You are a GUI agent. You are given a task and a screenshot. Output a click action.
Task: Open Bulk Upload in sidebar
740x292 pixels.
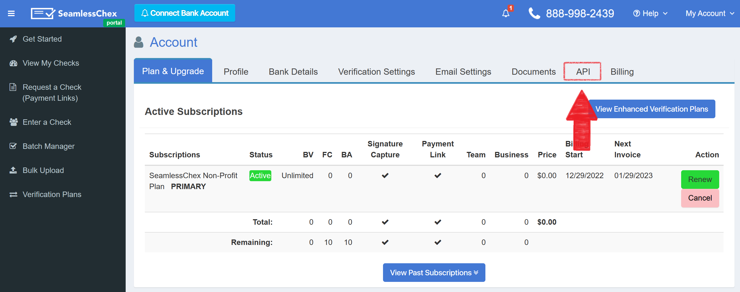point(43,170)
